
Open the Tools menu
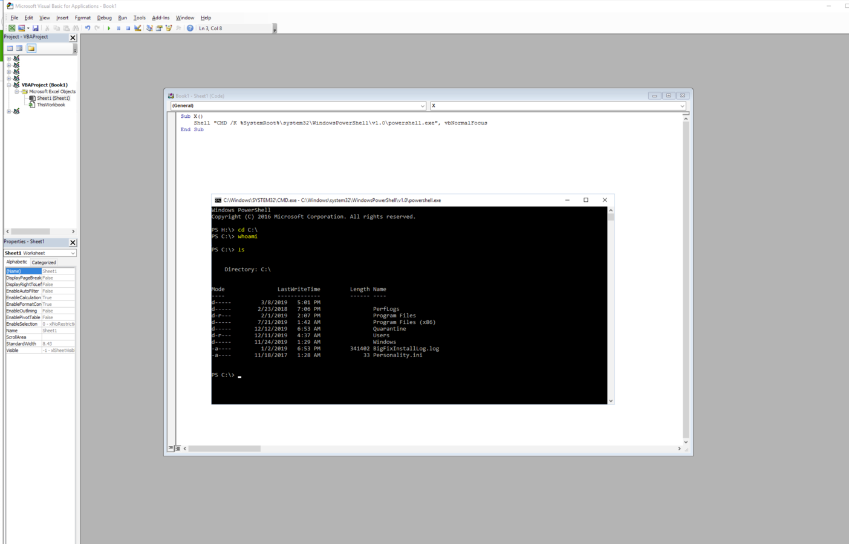(x=140, y=18)
